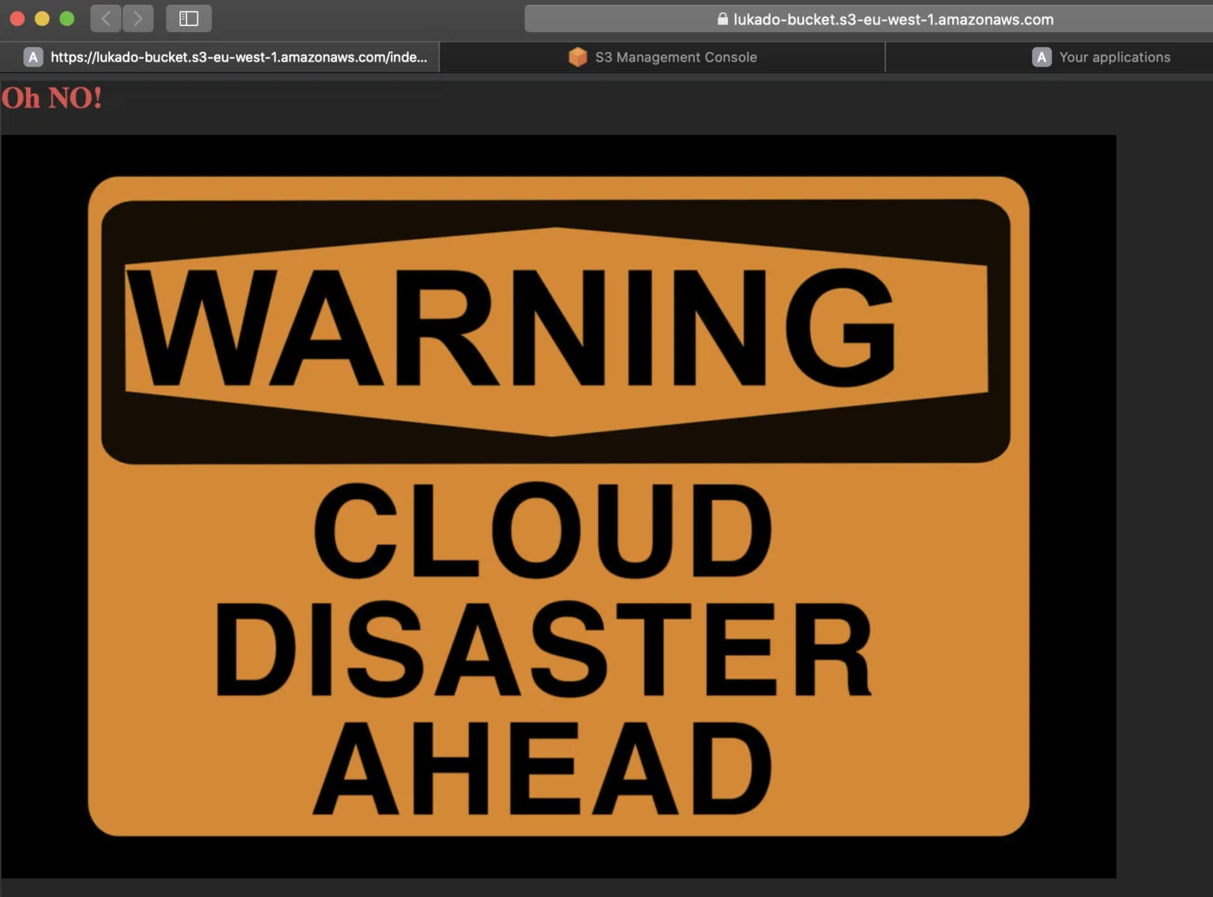Click the WARNING banner on the sign
Screen dimensions: 1213x897
point(556,331)
